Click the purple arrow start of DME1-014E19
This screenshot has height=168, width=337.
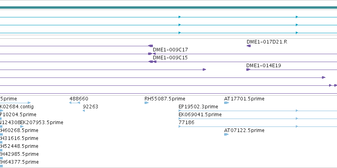click(x=248, y=70)
